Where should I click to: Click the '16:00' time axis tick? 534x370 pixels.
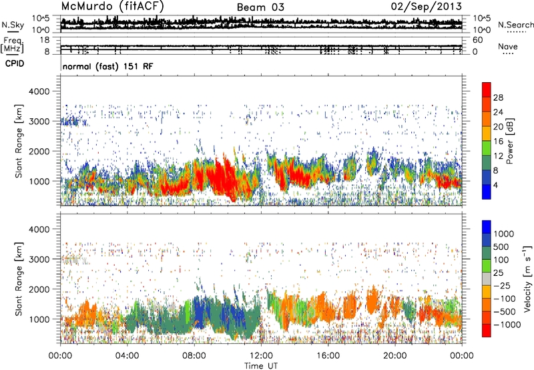(x=328, y=356)
